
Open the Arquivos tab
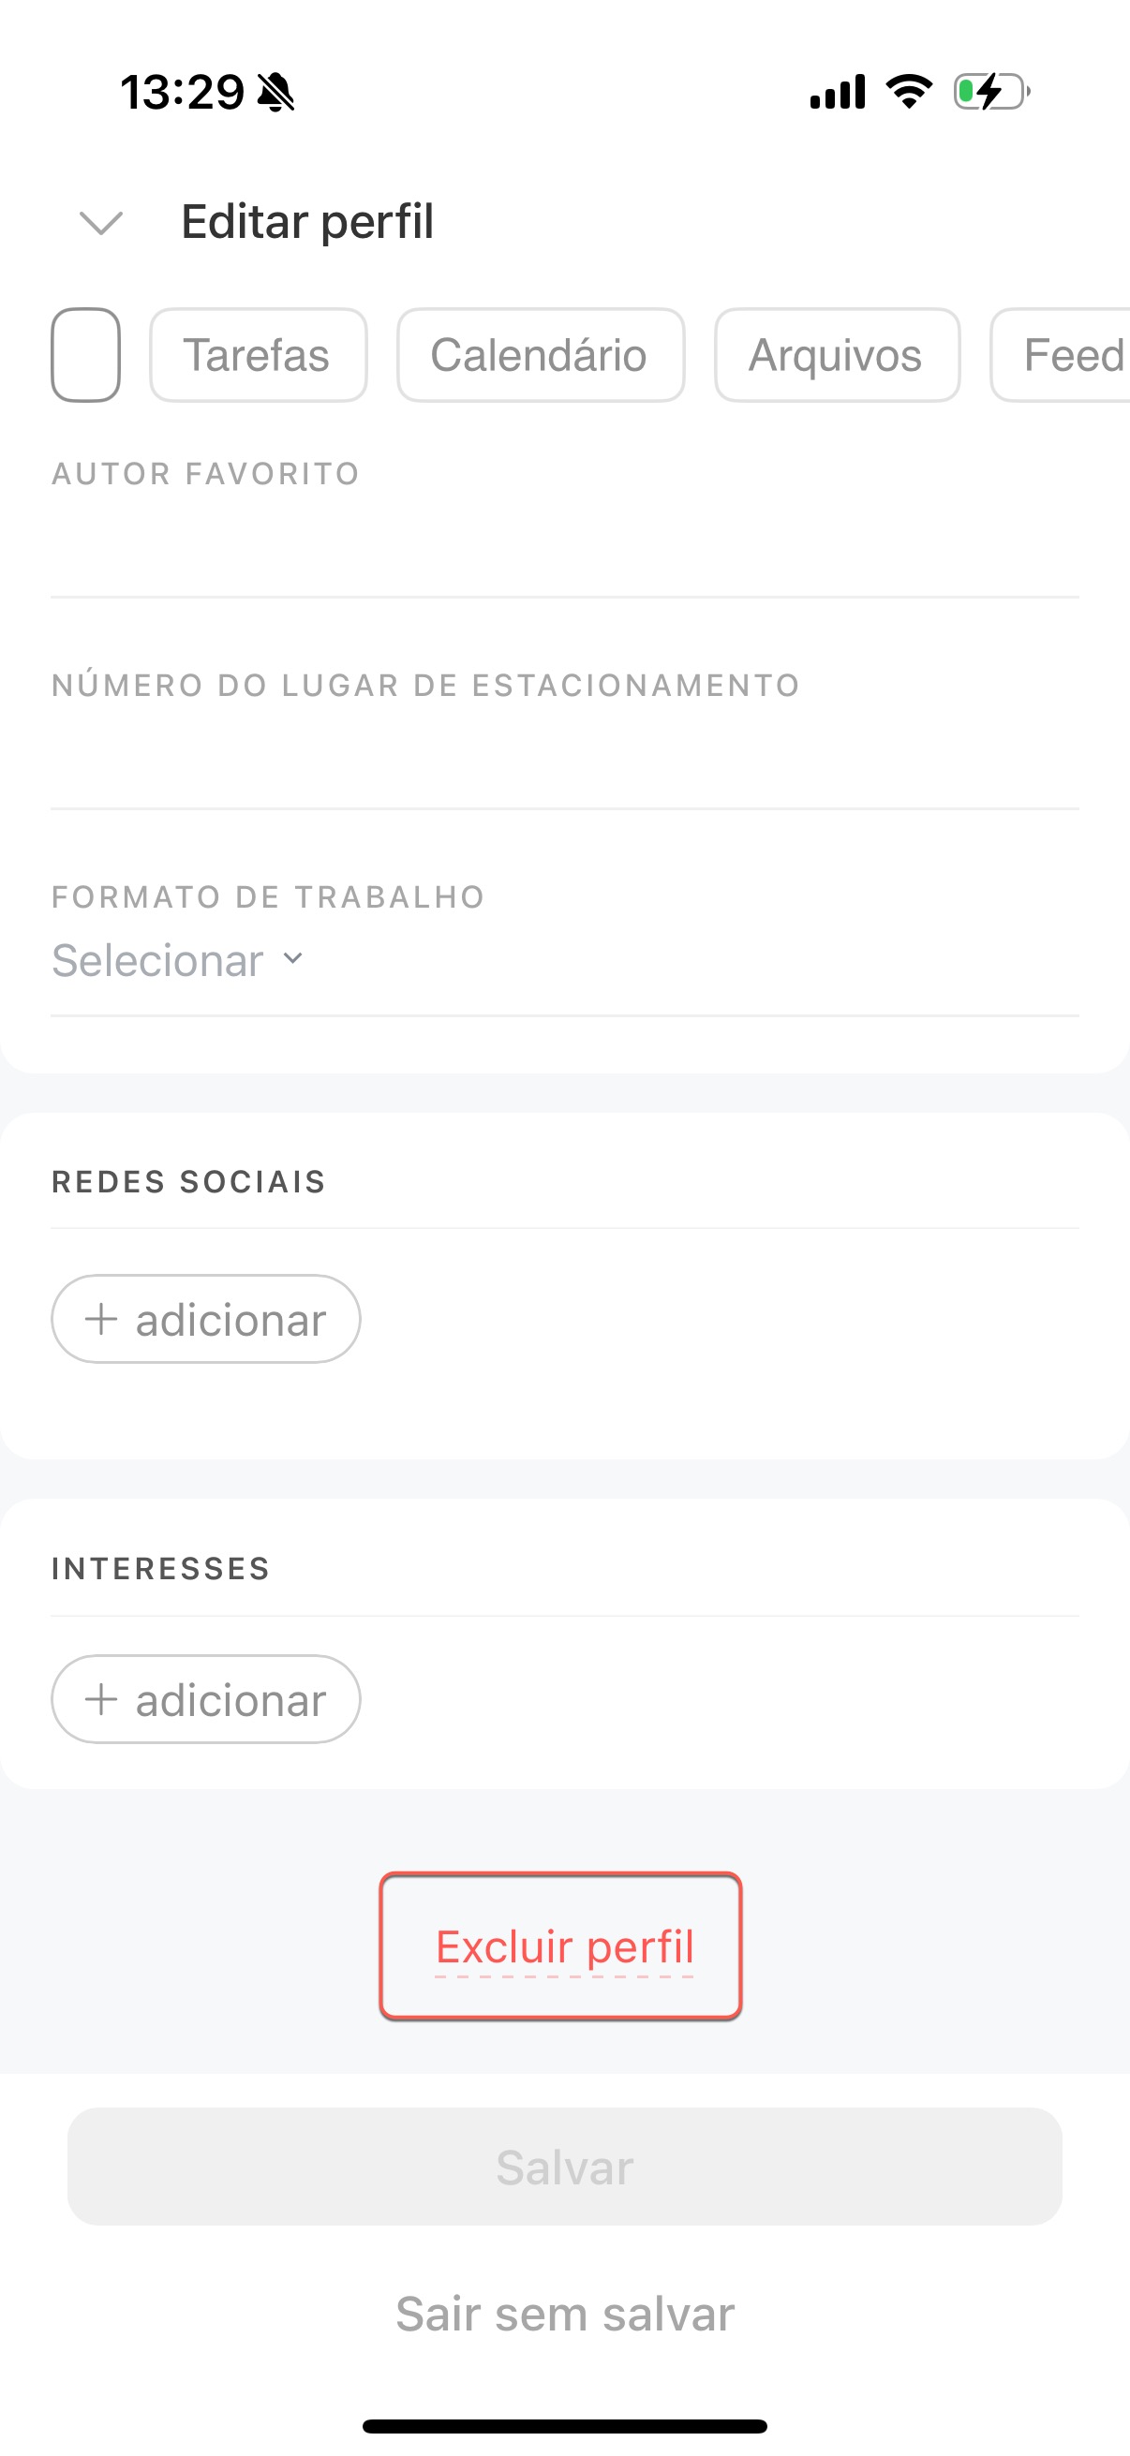coord(837,355)
